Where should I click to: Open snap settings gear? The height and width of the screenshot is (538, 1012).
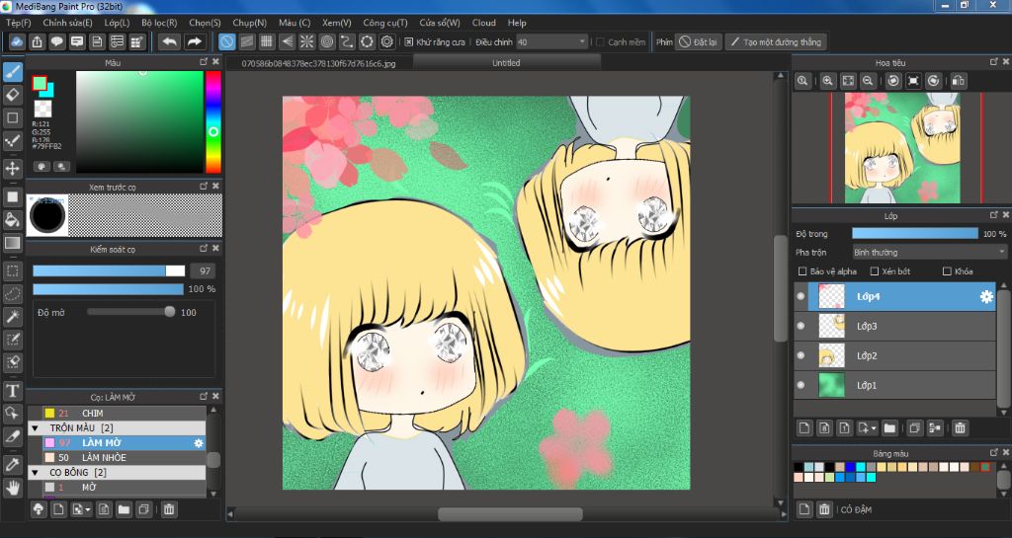(386, 41)
